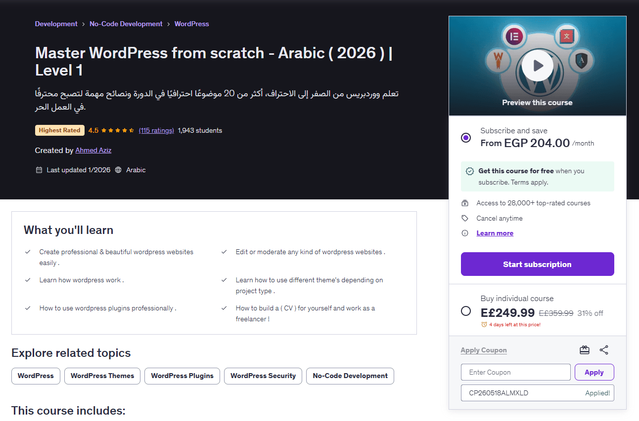Open the WordPress Security topic tag
Image resolution: width=639 pixels, height=421 pixels.
pyautogui.click(x=263, y=376)
